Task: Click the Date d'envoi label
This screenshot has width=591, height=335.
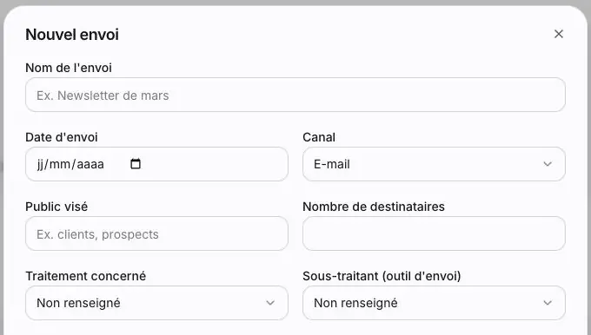Action: pos(62,137)
